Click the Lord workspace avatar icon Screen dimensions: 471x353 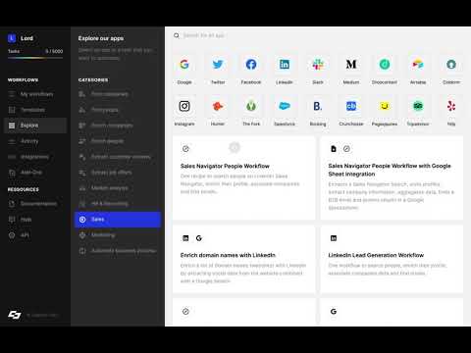(12, 38)
